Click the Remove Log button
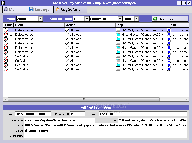This screenshot has width=192, height=143. (170, 19)
